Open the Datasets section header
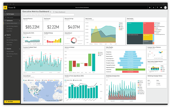Viewport: 172px width, 107px height. [9, 49]
